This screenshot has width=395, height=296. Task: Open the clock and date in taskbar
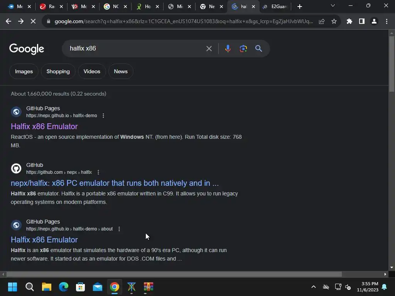pyautogui.click(x=368, y=287)
